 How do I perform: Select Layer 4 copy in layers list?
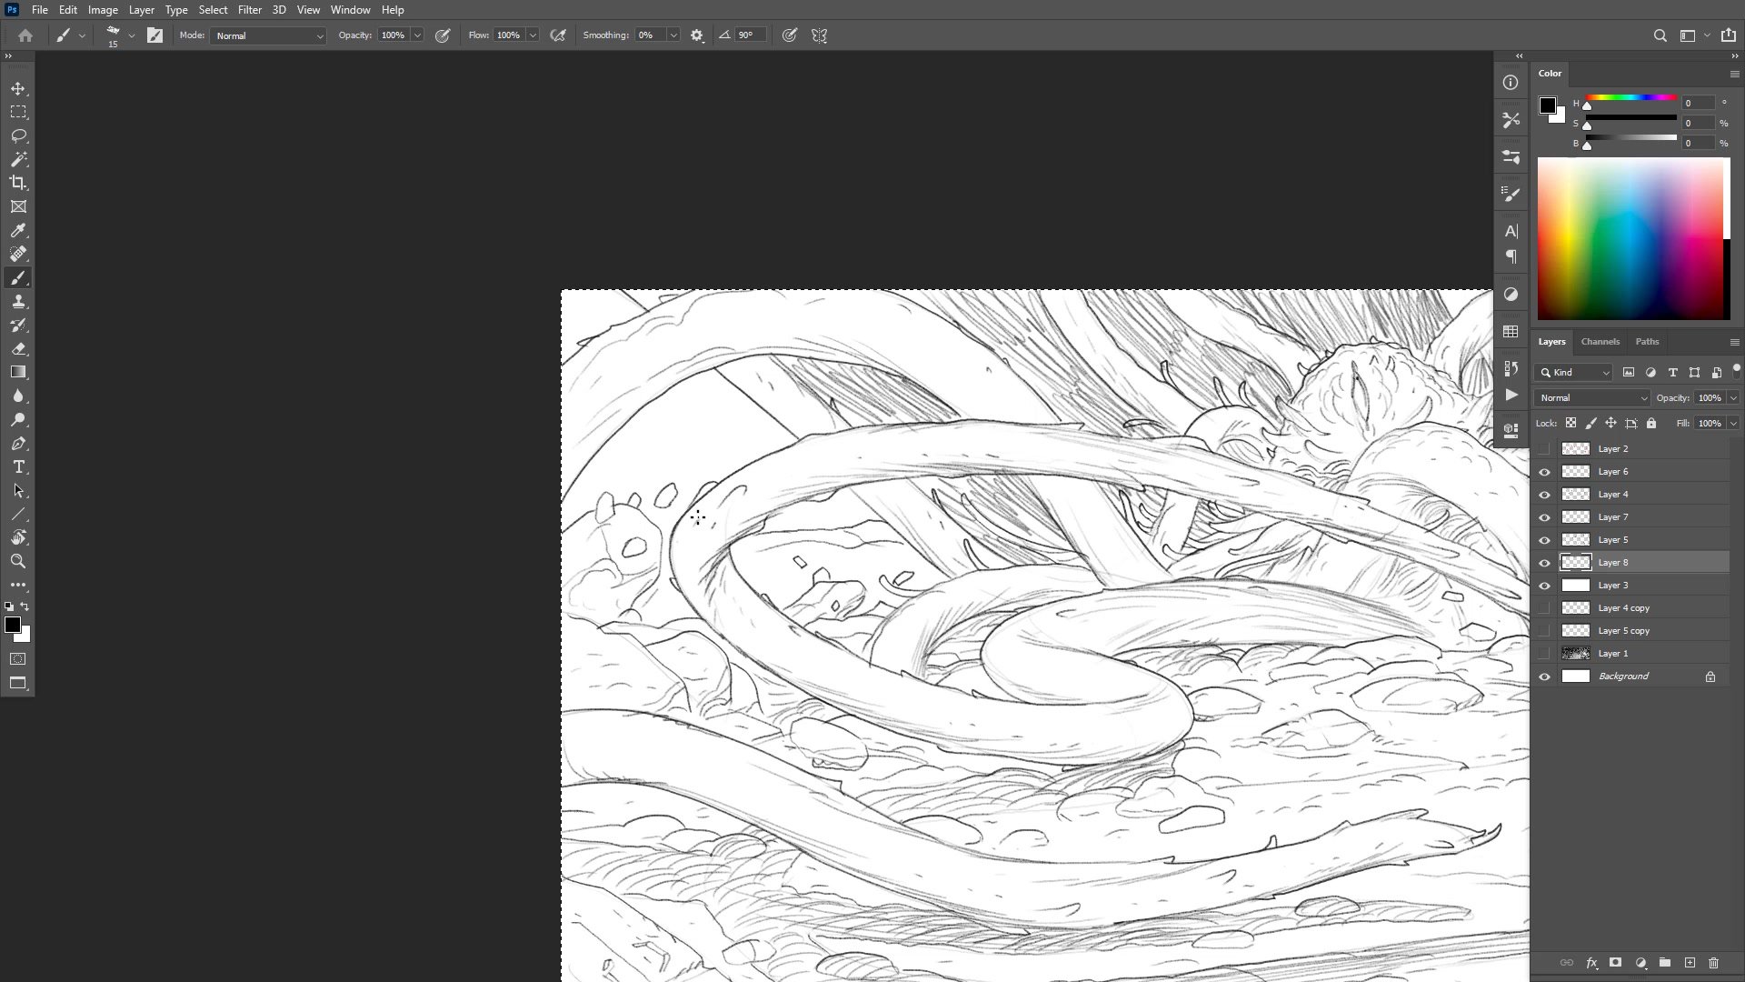click(1623, 608)
